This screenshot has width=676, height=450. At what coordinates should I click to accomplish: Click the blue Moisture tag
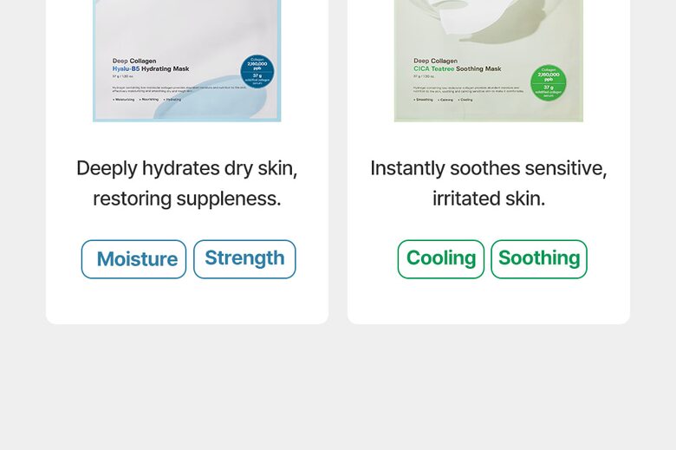(x=134, y=259)
